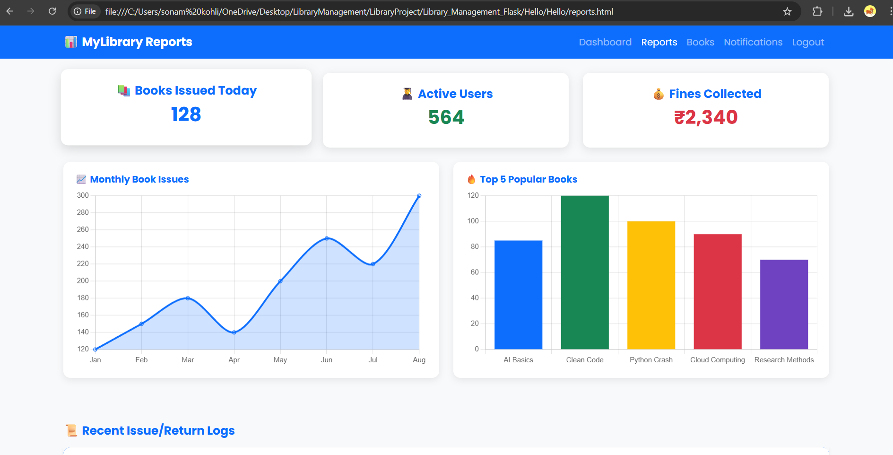The image size is (893, 455).
Task: Go to the Books nav link
Action: (x=700, y=42)
